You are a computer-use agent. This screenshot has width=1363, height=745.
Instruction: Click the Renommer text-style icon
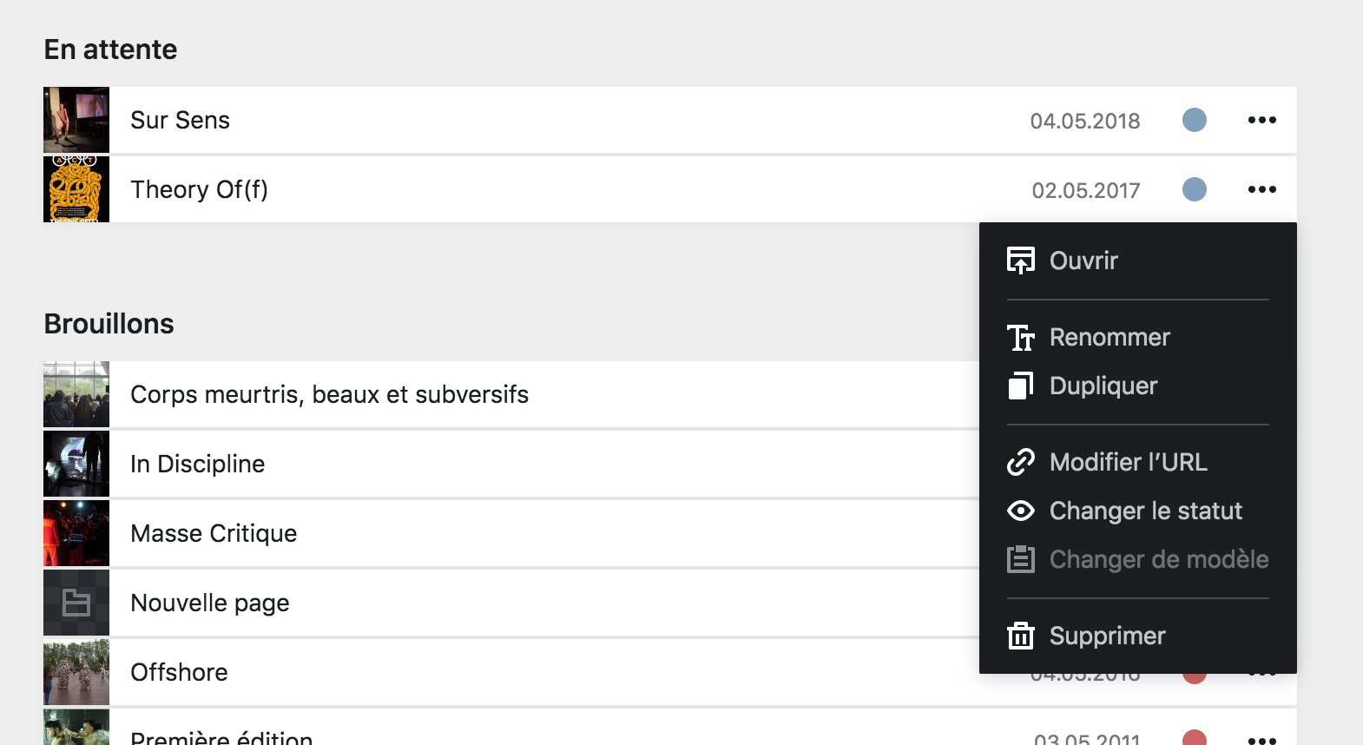pos(1022,337)
